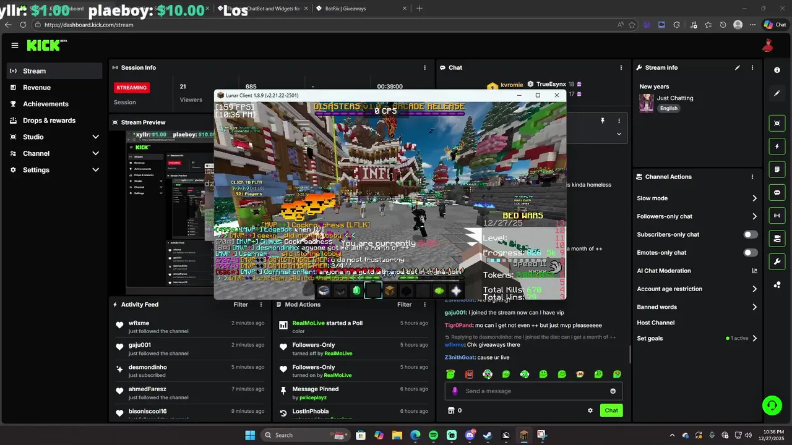This screenshot has width=792, height=445.
Task: Expand the Set goals row
Action: tap(697, 338)
